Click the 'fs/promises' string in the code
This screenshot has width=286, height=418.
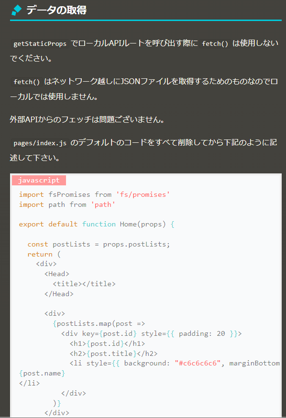pyautogui.click(x=143, y=194)
